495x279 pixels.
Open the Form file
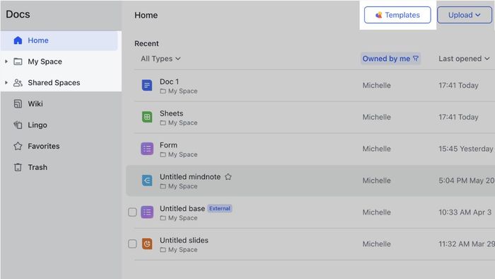168,145
